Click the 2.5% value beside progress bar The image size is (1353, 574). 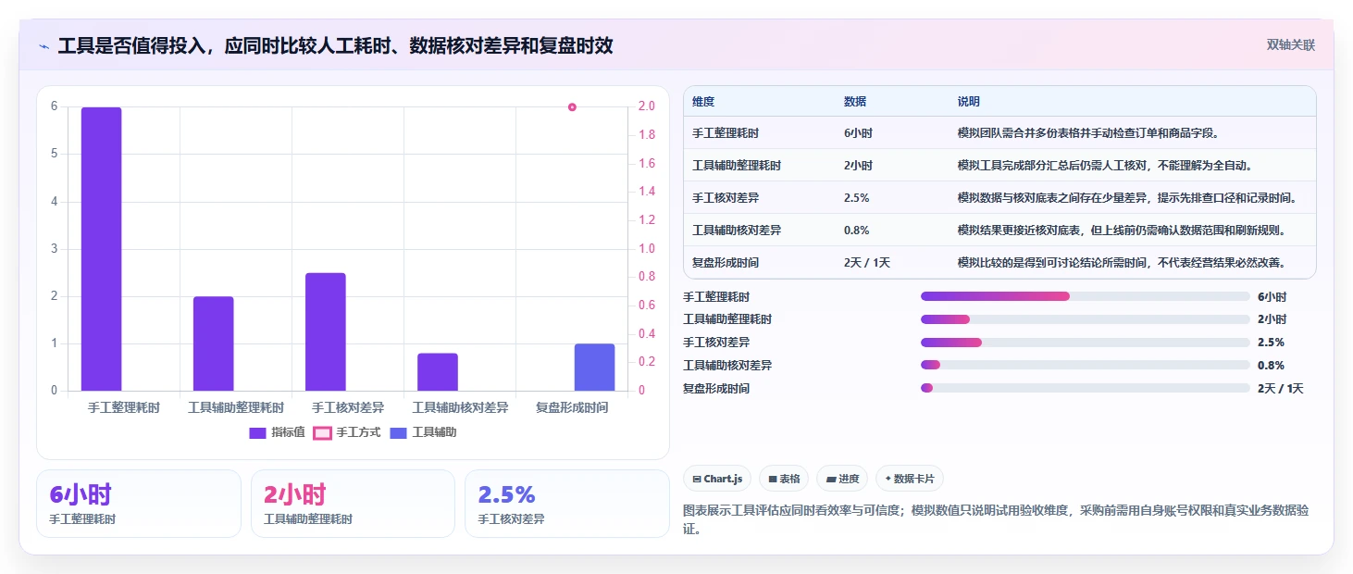point(1271,343)
